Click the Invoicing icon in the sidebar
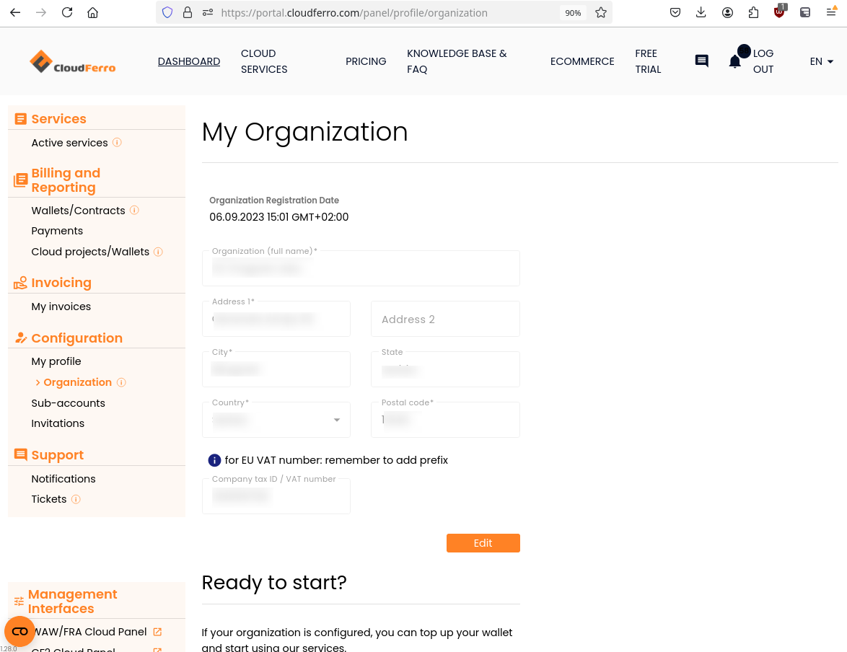Viewport: 847px width, 652px height. (x=19, y=282)
